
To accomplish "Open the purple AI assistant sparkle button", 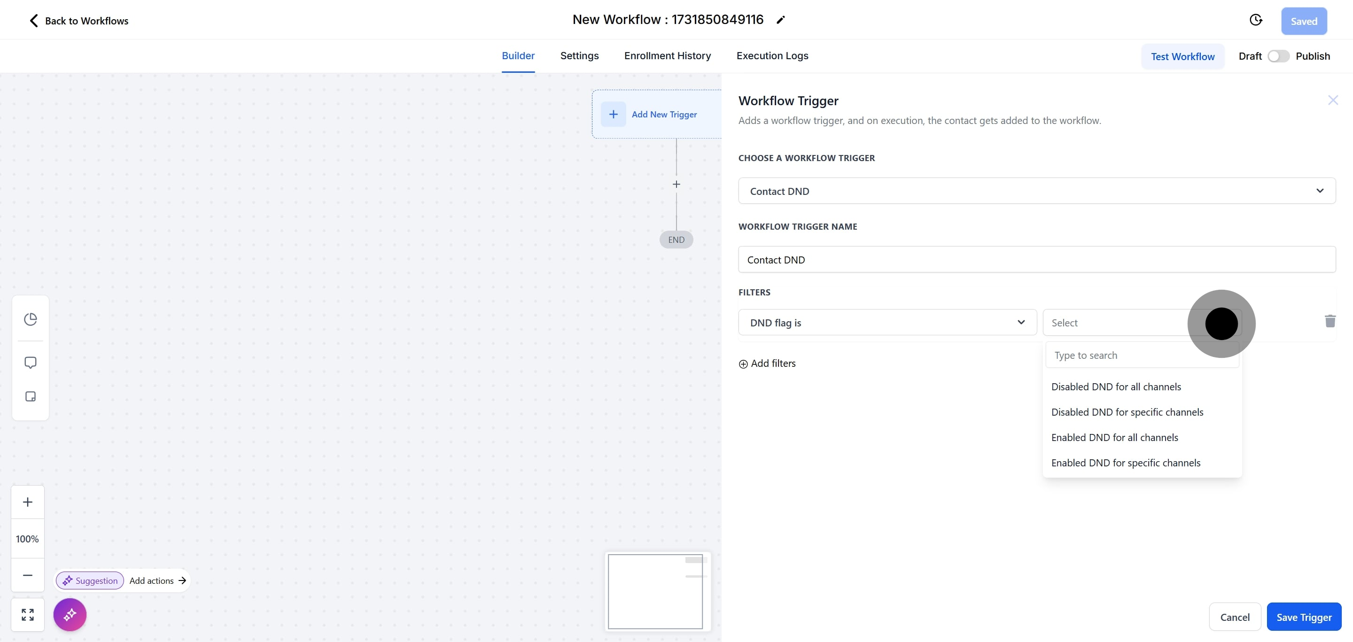I will 70,615.
